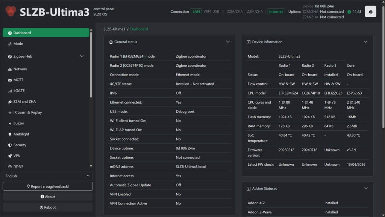Image resolution: width=385 pixels, height=217 pixels.
Task: Open the Z2M and ZHA section
Action: 23,101
